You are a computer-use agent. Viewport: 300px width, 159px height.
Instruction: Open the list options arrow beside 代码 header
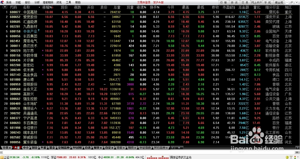click(5, 7)
